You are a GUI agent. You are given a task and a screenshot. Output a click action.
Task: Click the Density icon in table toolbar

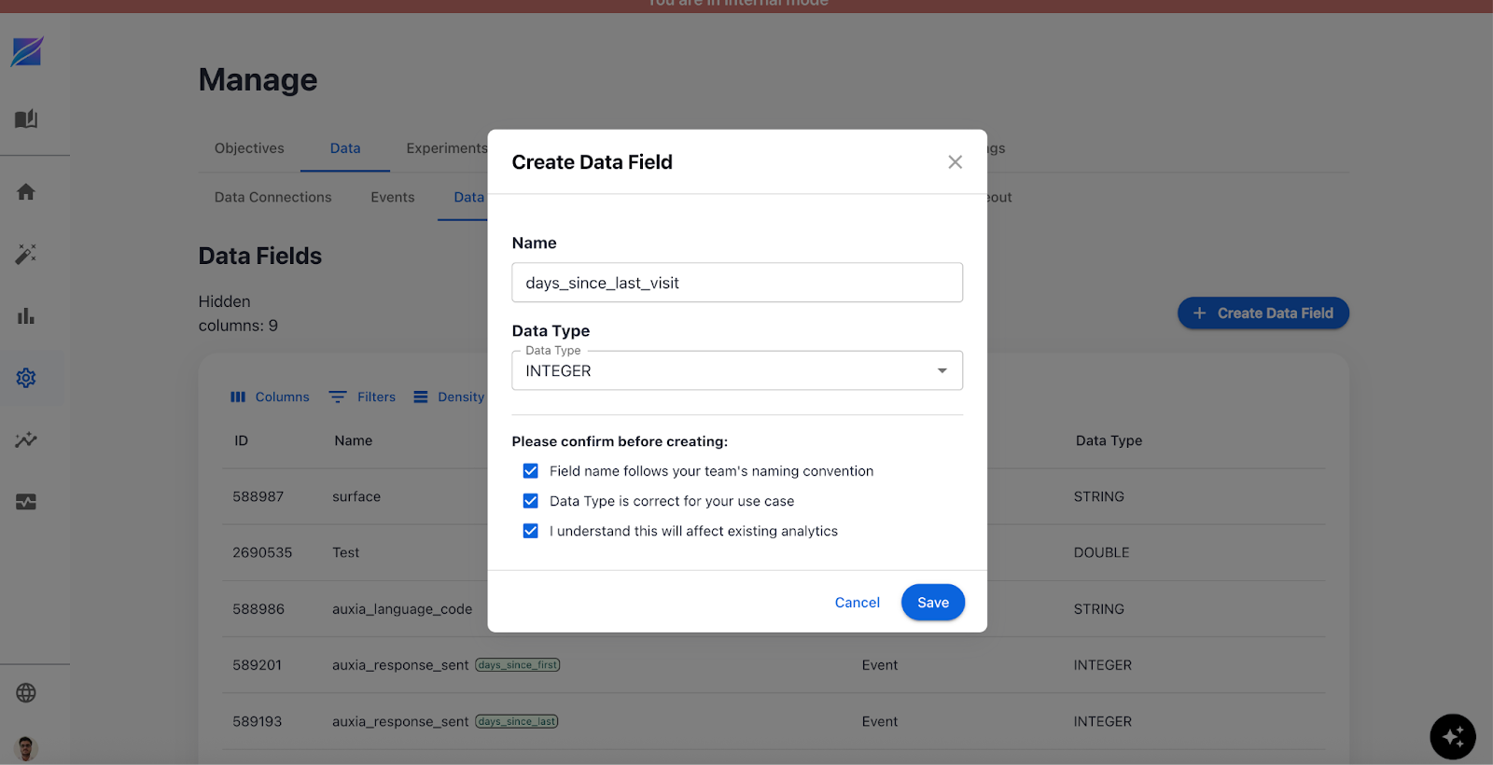tap(421, 397)
